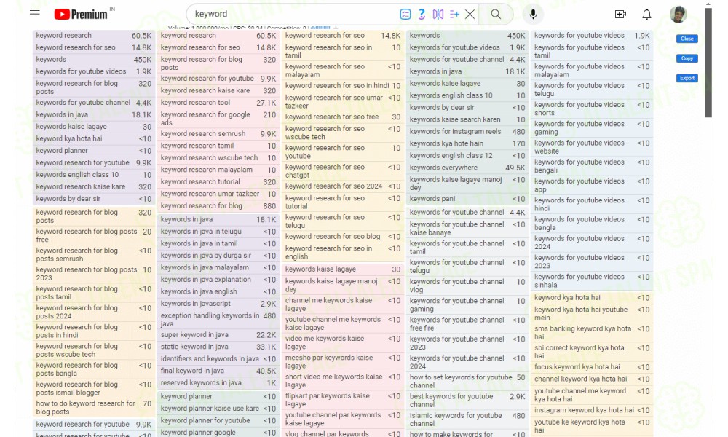Click 'keyword research semrush' row

218,134
